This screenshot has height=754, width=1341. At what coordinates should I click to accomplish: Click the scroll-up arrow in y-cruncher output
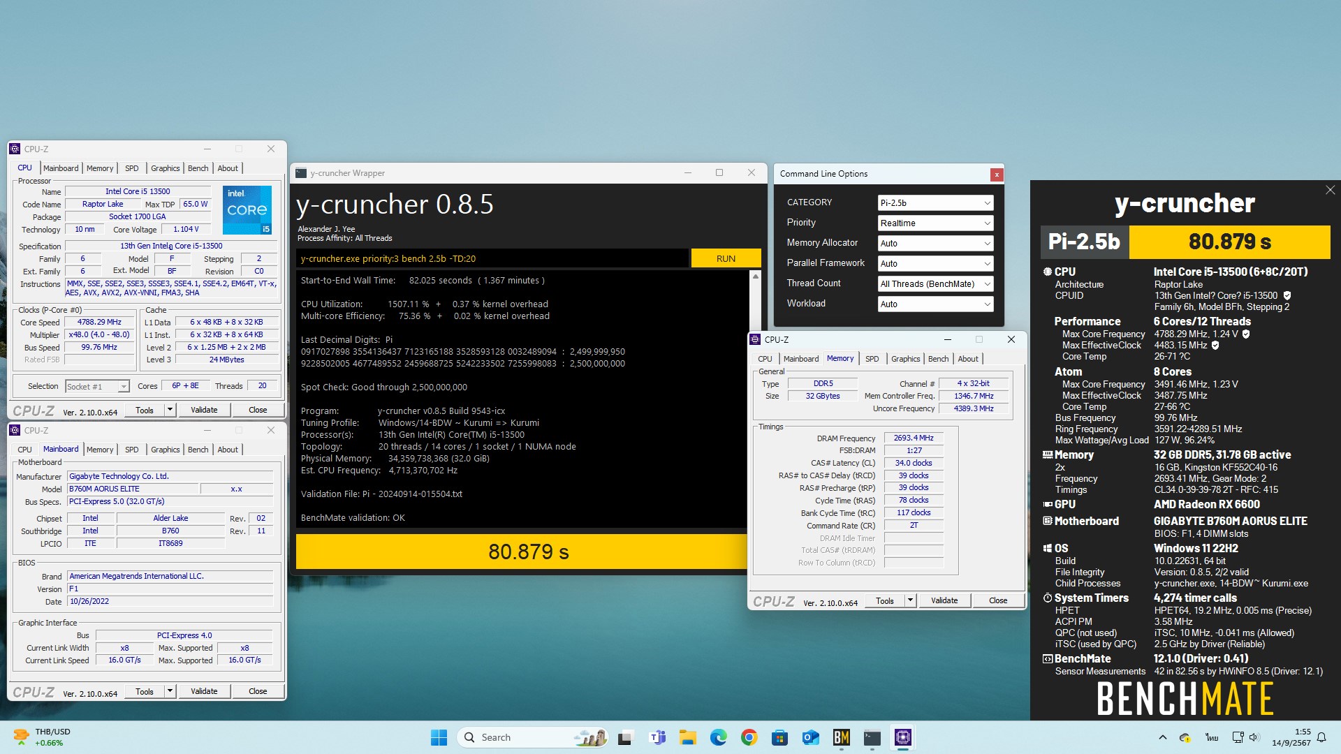(x=755, y=276)
